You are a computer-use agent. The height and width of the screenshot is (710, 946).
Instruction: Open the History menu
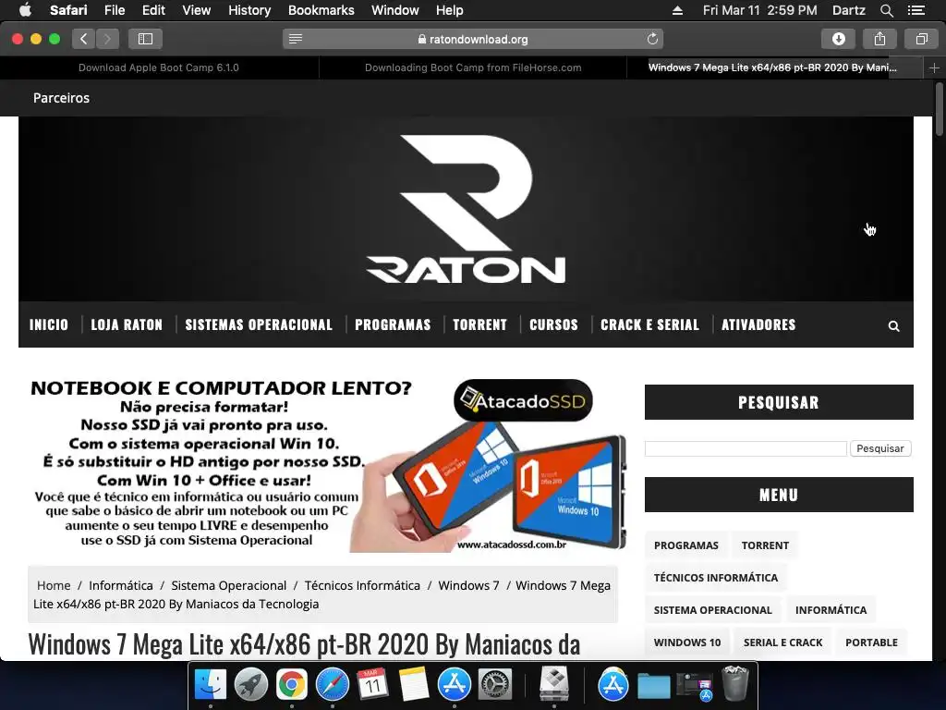pos(249,10)
